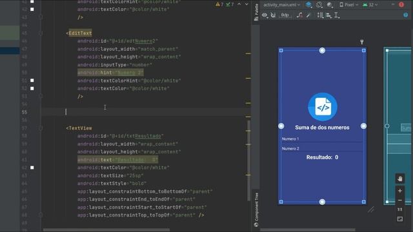Click the fold marker at line 68
413x232 pixels.
pyautogui.click(x=41, y=215)
